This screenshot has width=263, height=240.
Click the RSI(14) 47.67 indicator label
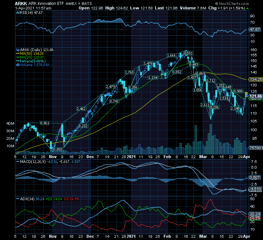pyautogui.click(x=31, y=12)
